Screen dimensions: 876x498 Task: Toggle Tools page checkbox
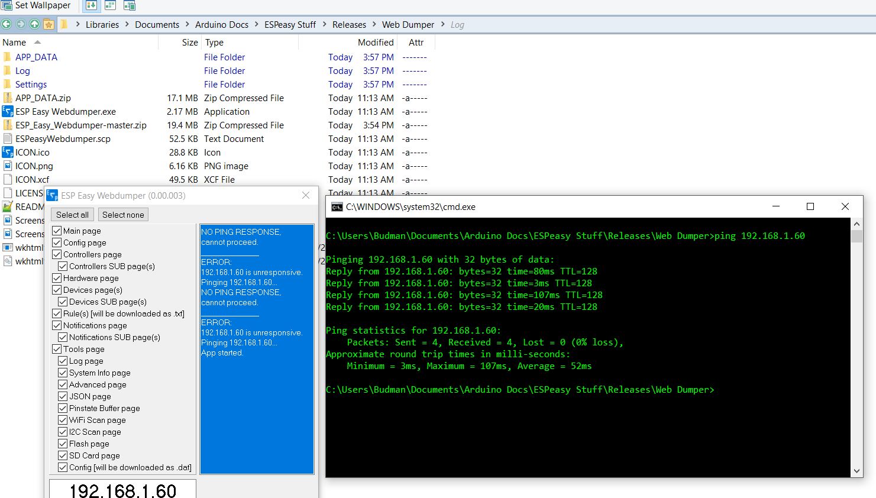(57, 349)
